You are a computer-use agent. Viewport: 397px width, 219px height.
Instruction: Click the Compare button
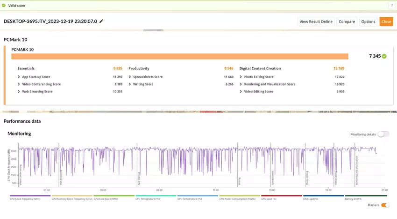[347, 21]
